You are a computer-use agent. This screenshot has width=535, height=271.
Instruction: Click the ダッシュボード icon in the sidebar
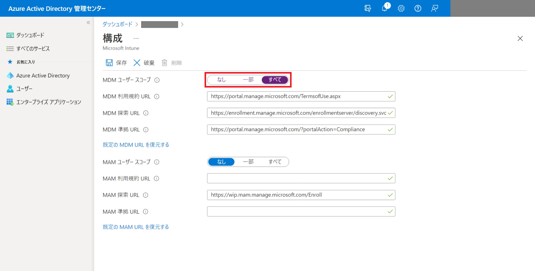tap(10, 35)
